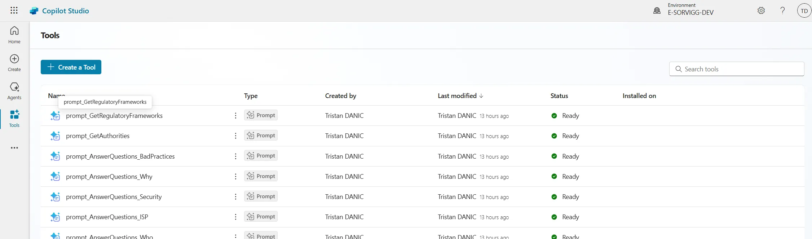The width and height of the screenshot is (812, 239).
Task: Sort by the Last modified column header
Action: pos(457,96)
